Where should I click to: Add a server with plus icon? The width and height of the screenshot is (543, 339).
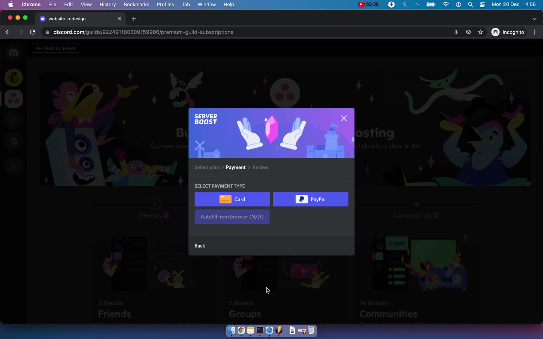(x=13, y=120)
